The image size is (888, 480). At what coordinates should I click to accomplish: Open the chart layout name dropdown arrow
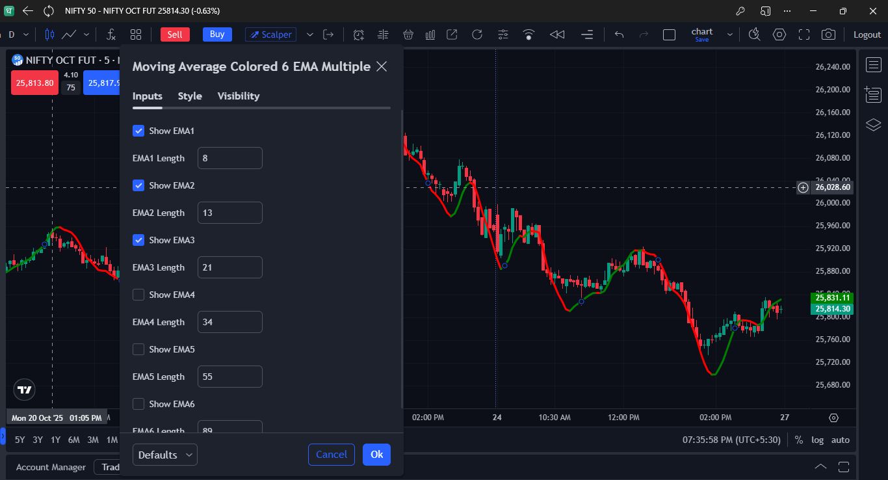[729, 34]
